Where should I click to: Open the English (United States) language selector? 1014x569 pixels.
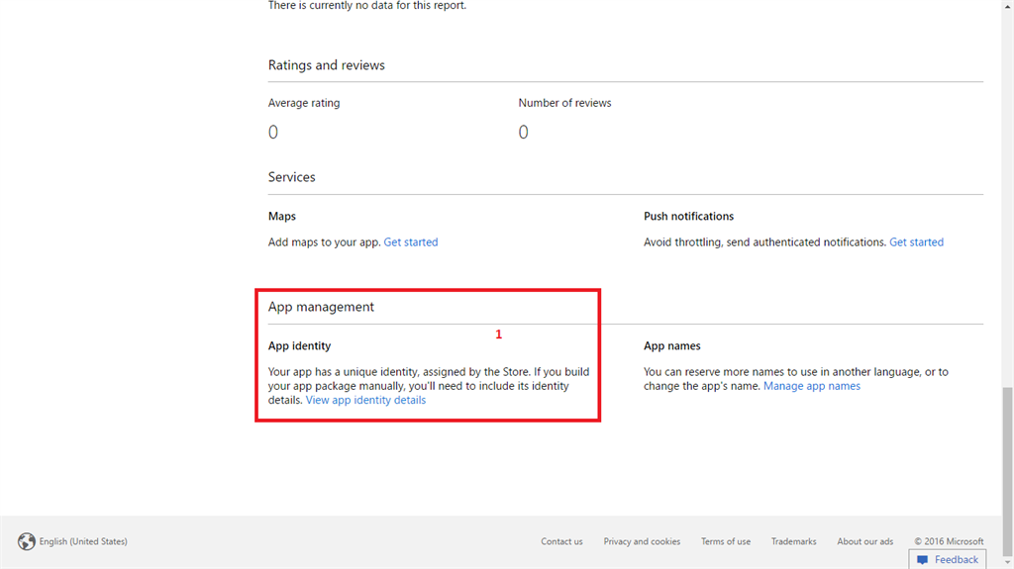83,541
